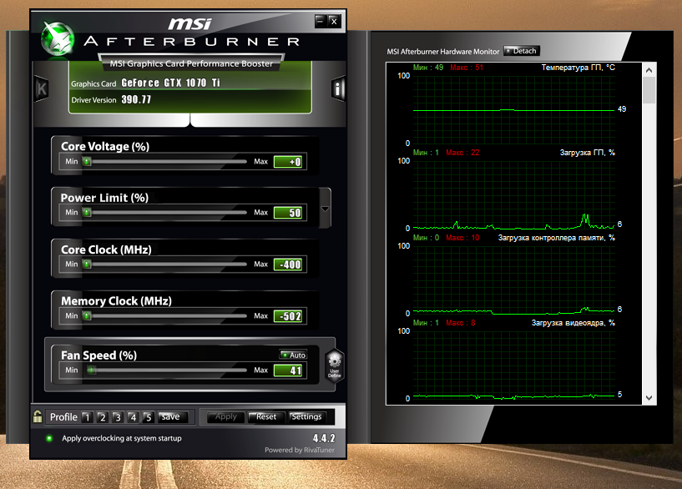Expand the Power Limit dropdown arrow
Viewport: 682px width, 489px height.
point(325,209)
